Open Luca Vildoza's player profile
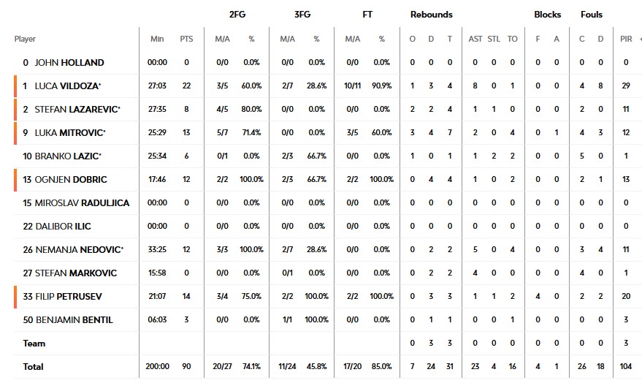The height and width of the screenshot is (383, 642). 66,86
